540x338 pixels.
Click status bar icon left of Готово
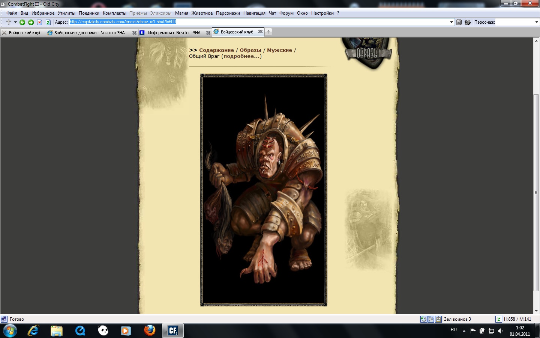click(x=4, y=319)
